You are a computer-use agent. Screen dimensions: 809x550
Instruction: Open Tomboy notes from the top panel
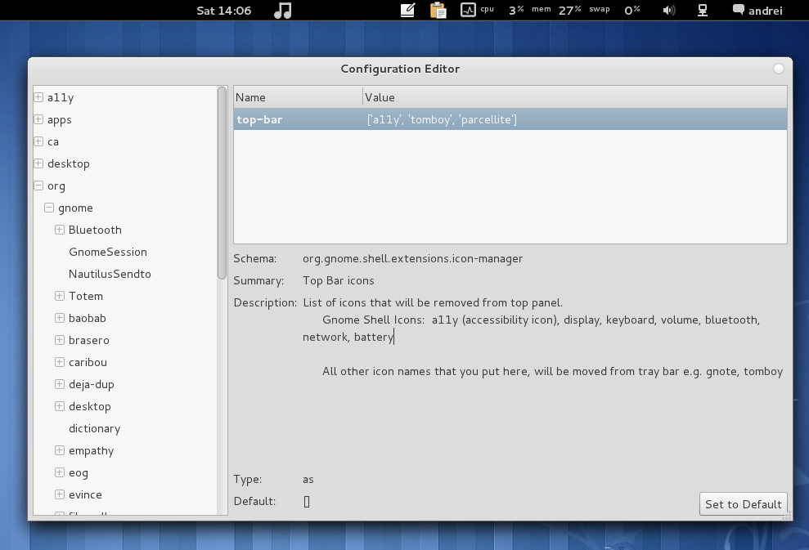coord(407,10)
